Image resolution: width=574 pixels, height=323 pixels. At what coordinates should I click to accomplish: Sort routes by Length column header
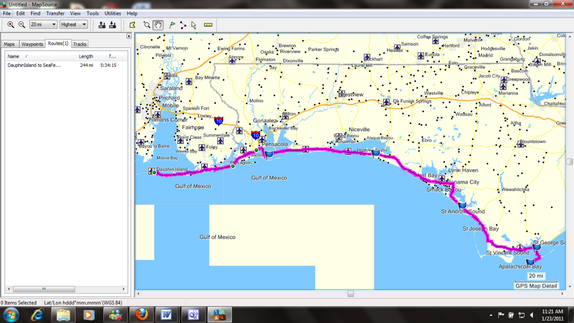(80, 56)
